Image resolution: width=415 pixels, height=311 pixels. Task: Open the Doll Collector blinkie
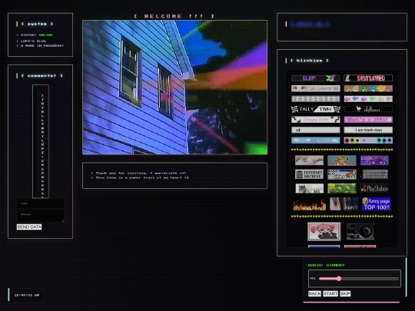tap(316, 88)
